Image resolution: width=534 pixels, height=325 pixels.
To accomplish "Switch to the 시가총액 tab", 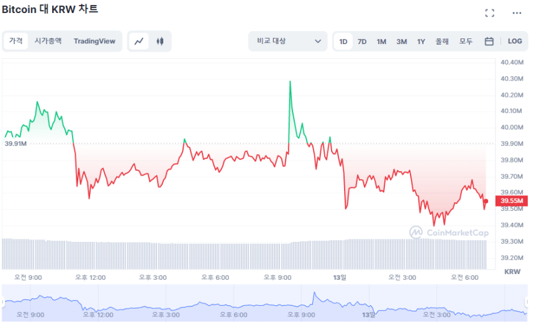I will 48,41.
